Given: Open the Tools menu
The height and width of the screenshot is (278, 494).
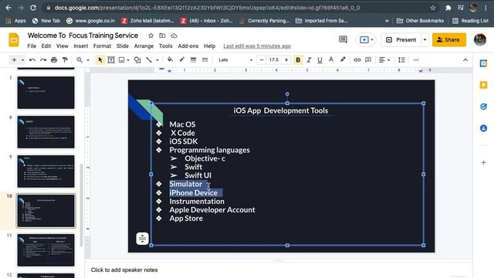Looking at the screenshot, I should pos(165,46).
